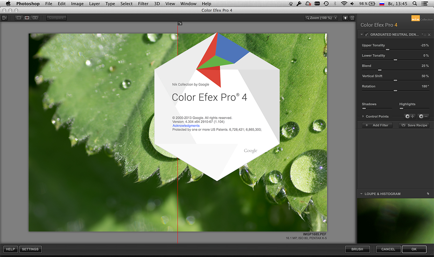The width and height of the screenshot is (434, 257).
Task: Click the Upper Tonality -25 % value
Action: tap(425, 45)
